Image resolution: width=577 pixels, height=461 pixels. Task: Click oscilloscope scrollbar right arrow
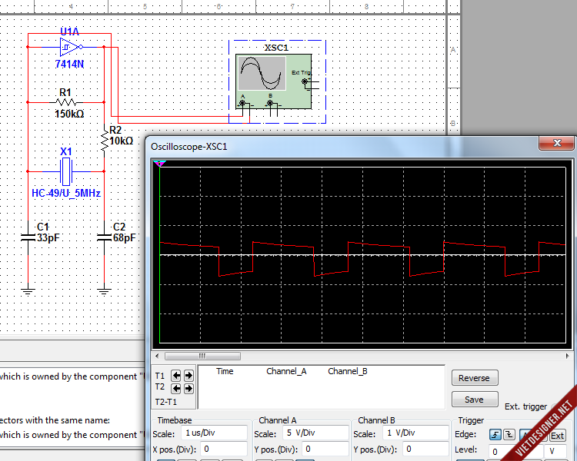[568, 356]
